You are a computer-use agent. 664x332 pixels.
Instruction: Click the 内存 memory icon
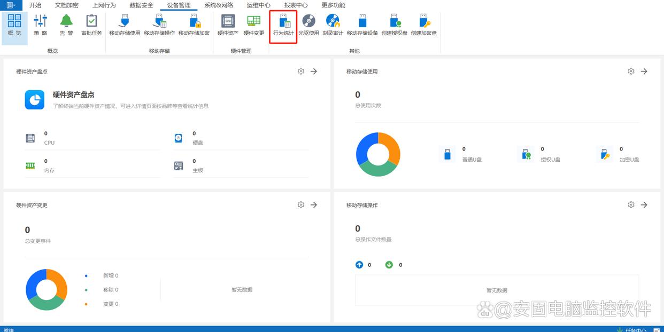pos(30,166)
